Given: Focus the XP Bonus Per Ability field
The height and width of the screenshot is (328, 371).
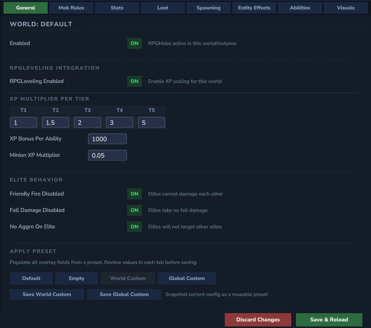Looking at the screenshot, I should point(108,139).
